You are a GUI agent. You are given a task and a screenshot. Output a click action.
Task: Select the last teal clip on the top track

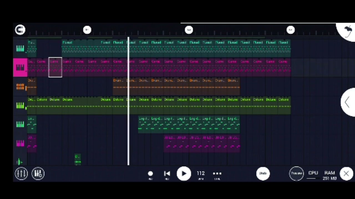click(x=284, y=48)
